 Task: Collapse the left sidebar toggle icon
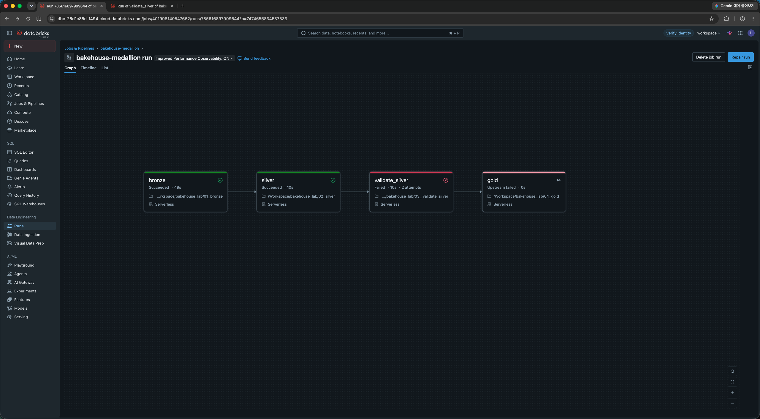point(9,33)
